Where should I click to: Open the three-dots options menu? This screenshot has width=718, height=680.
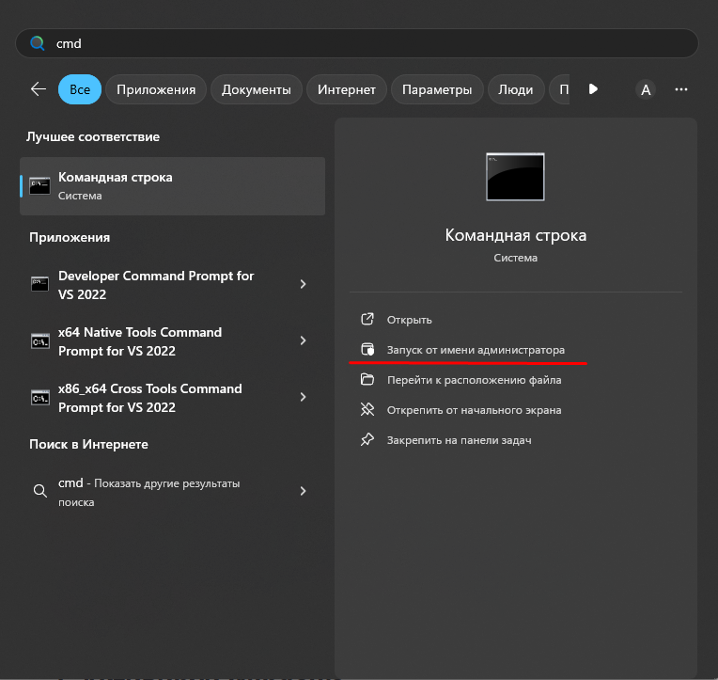pos(681,89)
